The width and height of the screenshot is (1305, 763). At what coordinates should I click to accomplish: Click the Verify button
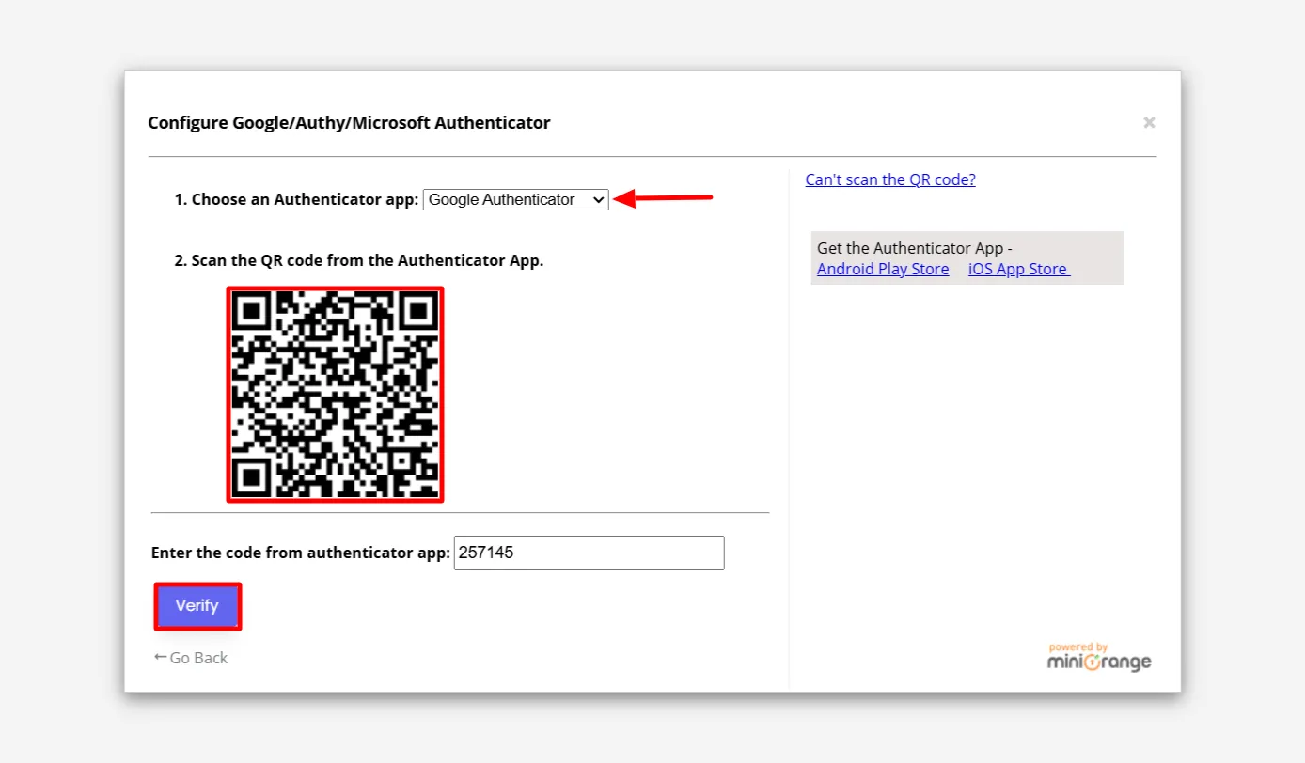197,606
